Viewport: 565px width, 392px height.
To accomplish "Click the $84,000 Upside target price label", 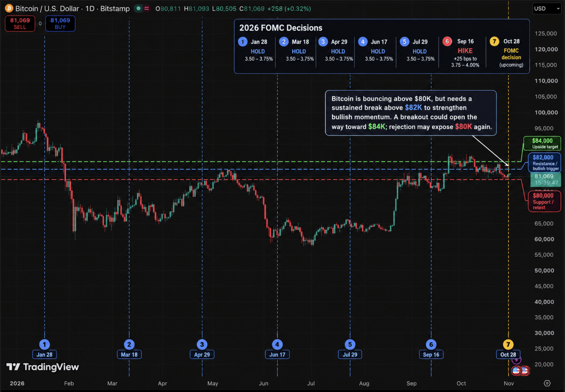I will pyautogui.click(x=542, y=144).
